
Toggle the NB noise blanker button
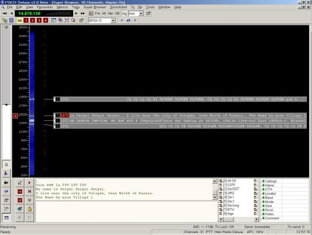click(x=117, y=14)
